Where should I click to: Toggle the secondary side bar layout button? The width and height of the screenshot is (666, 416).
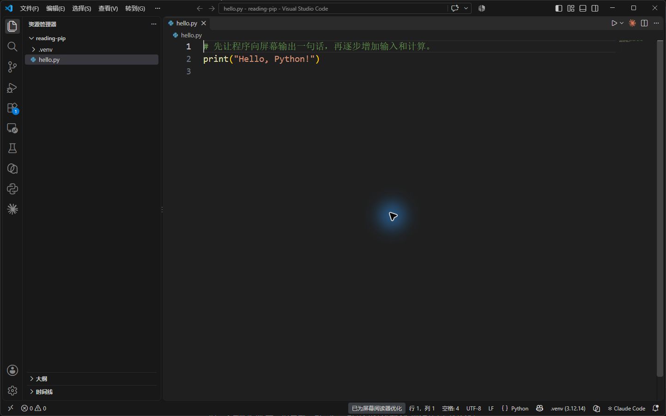coord(595,8)
